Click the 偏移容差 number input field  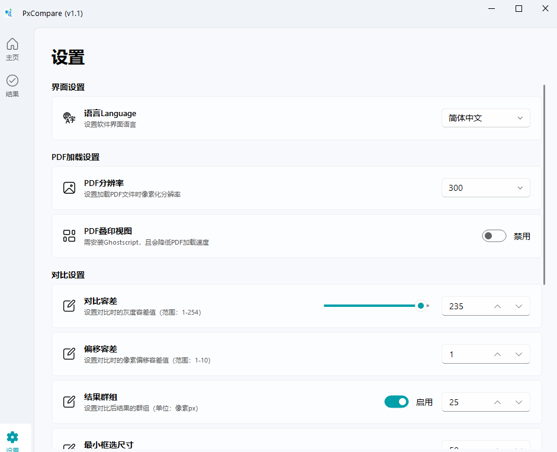[x=465, y=354]
